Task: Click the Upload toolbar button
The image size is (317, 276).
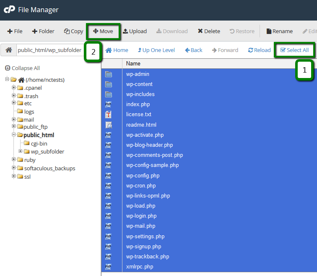Action: coord(135,31)
